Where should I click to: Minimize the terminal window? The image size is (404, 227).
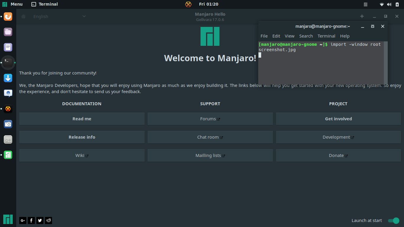coord(363,26)
